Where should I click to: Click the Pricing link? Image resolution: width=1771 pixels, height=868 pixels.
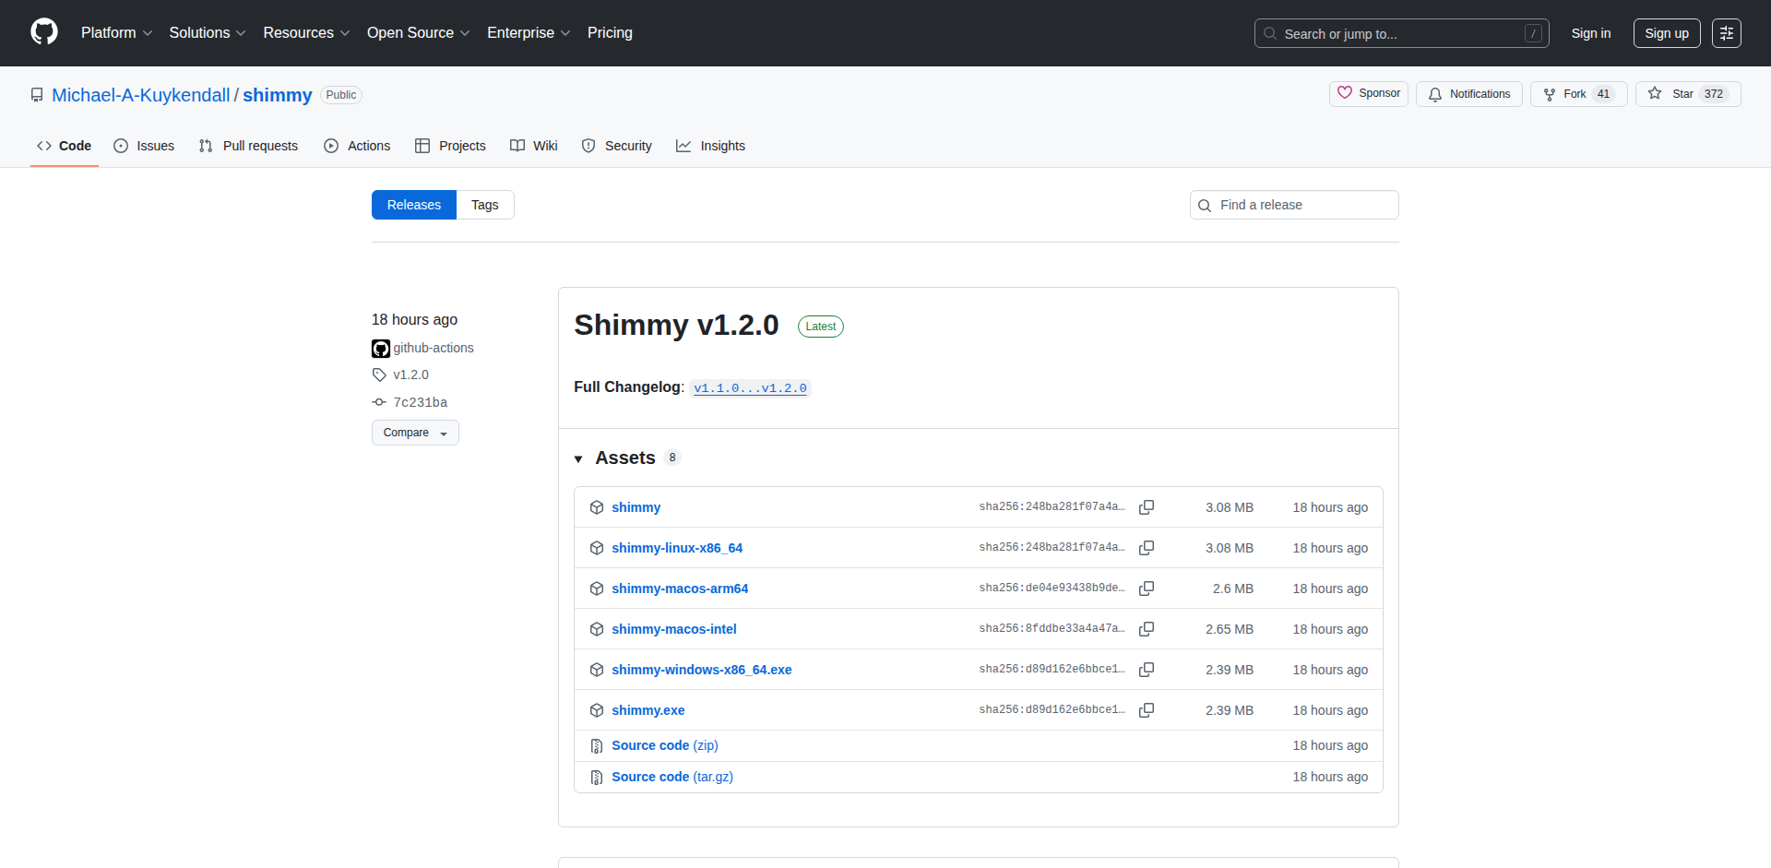click(x=610, y=32)
